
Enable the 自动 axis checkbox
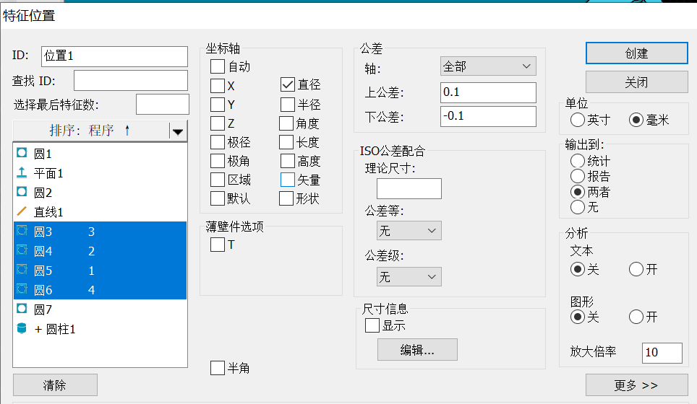pyautogui.click(x=218, y=67)
